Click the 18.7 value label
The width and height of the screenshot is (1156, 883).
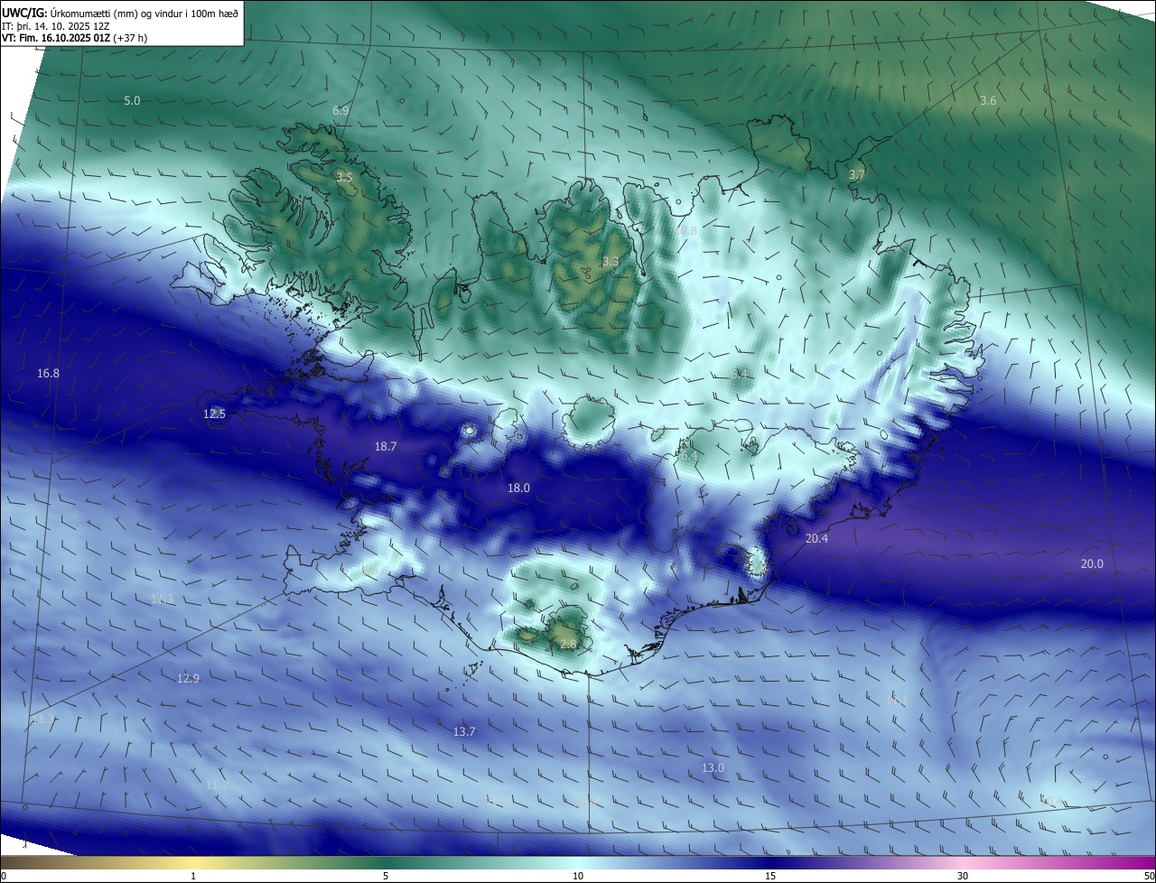[x=386, y=446]
